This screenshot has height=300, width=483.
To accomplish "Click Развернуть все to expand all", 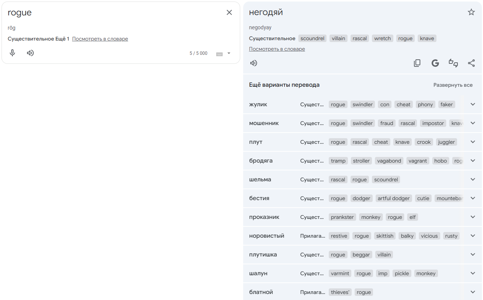I will 453,85.
